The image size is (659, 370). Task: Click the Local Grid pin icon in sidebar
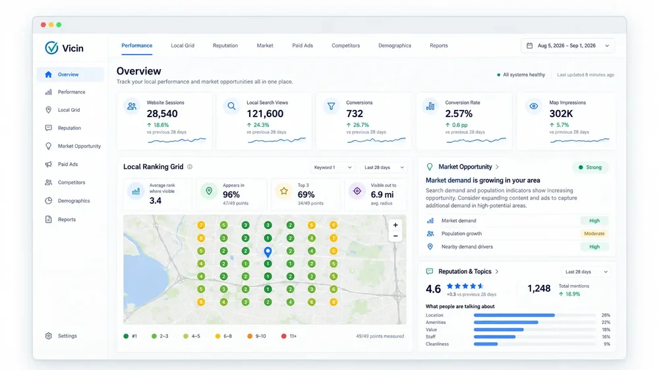48,110
